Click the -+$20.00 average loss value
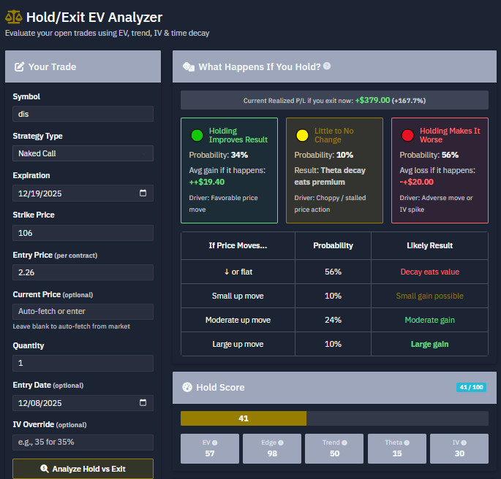Image resolution: width=501 pixels, height=479 pixels. [416, 182]
